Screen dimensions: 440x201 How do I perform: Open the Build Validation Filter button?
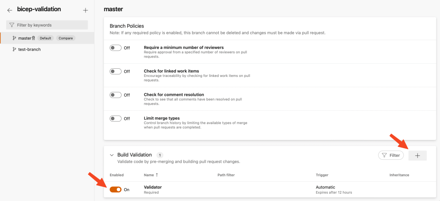[x=391, y=155]
